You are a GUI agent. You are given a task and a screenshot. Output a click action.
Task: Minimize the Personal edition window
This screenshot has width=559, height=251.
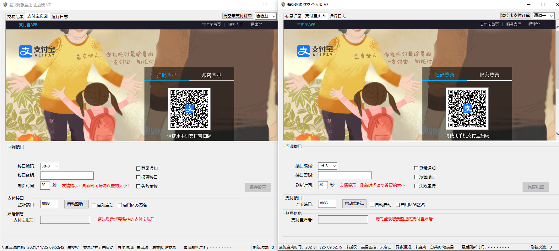pyautogui.click(x=529, y=4)
